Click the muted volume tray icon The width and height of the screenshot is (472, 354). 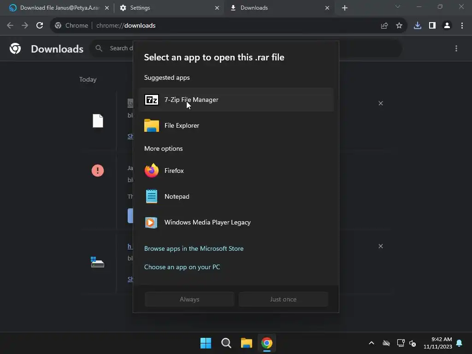(413, 343)
